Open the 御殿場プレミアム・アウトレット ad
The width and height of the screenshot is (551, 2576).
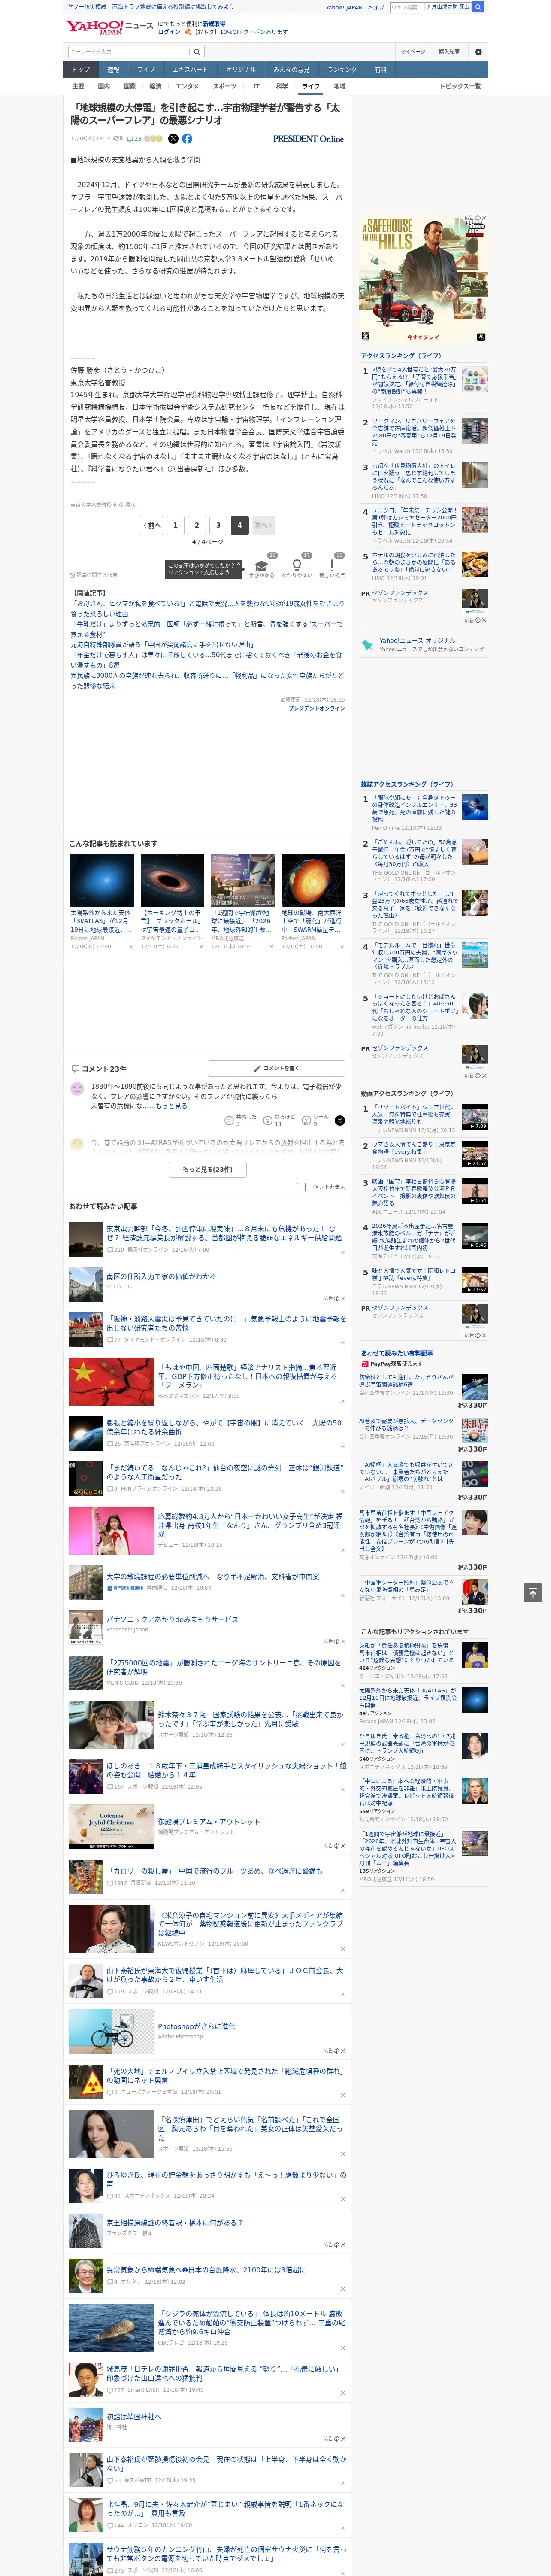[208, 1822]
